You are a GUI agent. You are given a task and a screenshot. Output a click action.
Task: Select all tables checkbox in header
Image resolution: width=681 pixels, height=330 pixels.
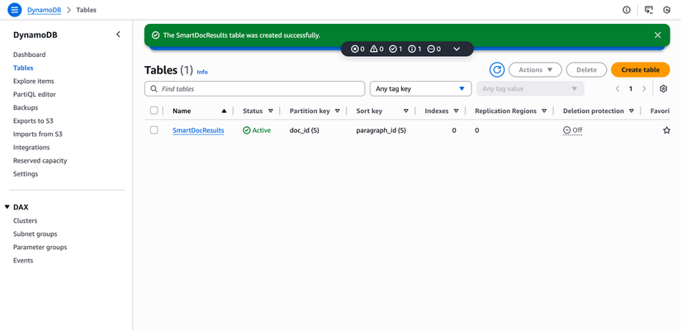click(154, 111)
